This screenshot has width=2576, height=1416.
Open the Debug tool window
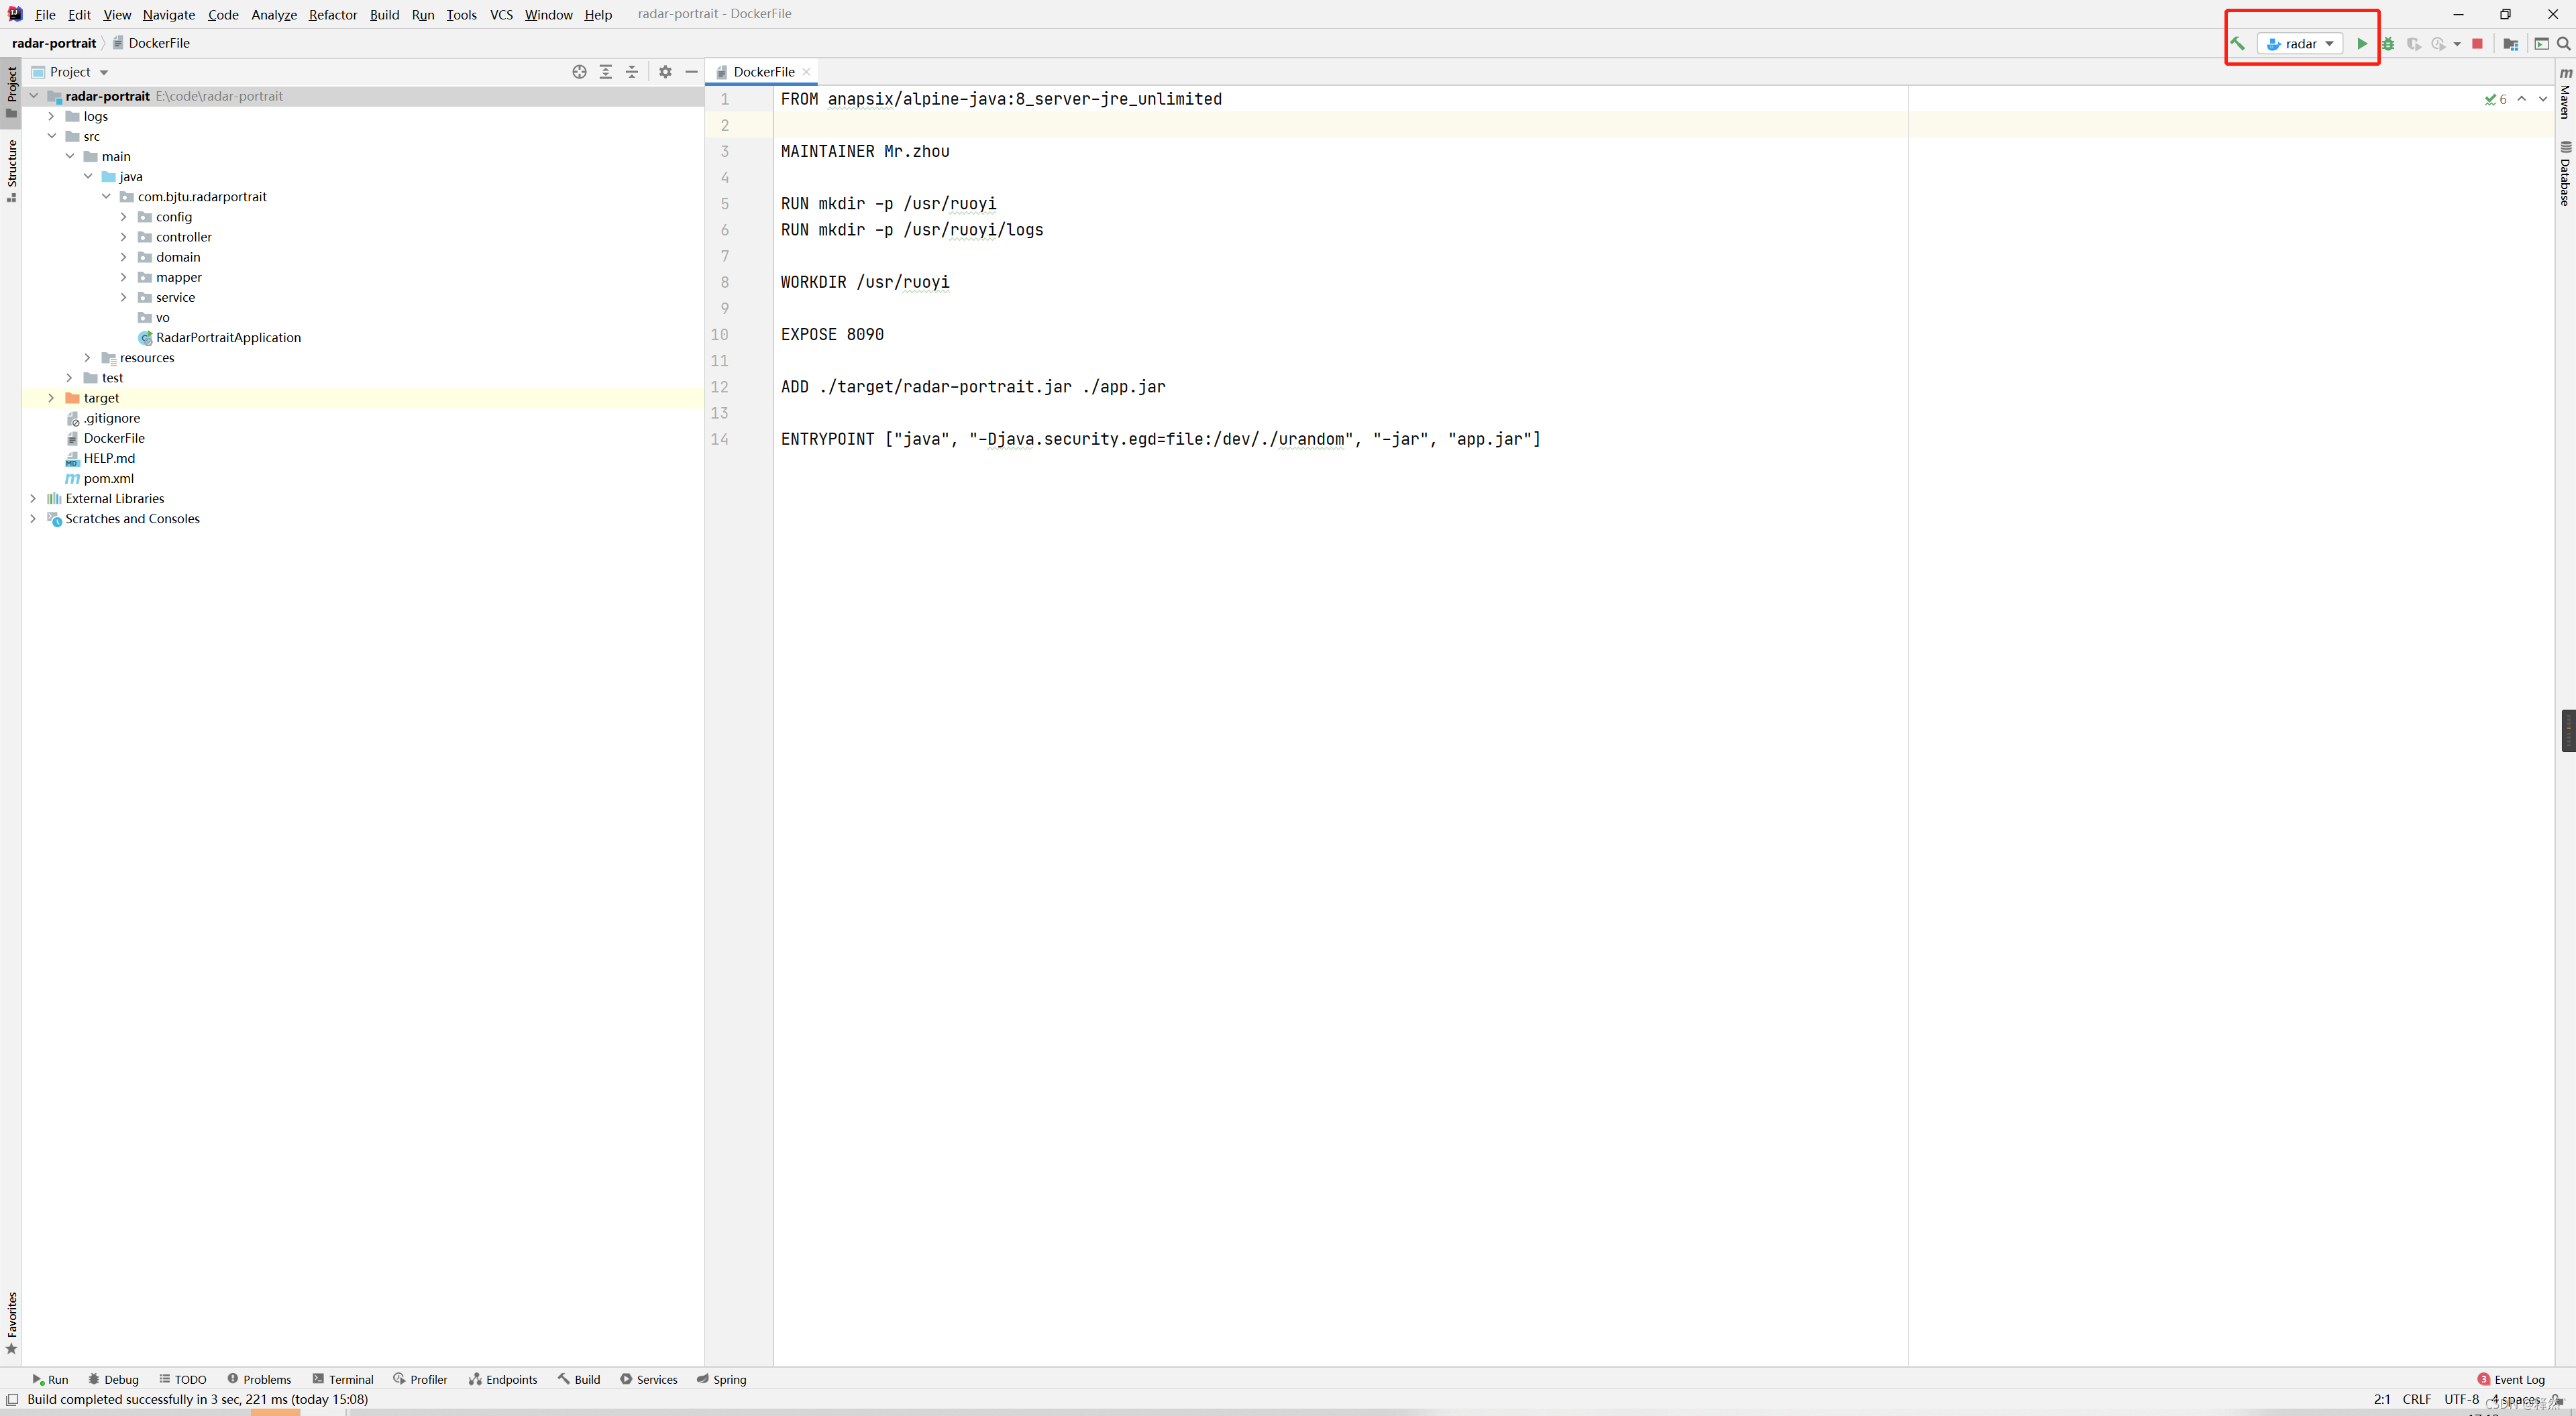tap(113, 1379)
